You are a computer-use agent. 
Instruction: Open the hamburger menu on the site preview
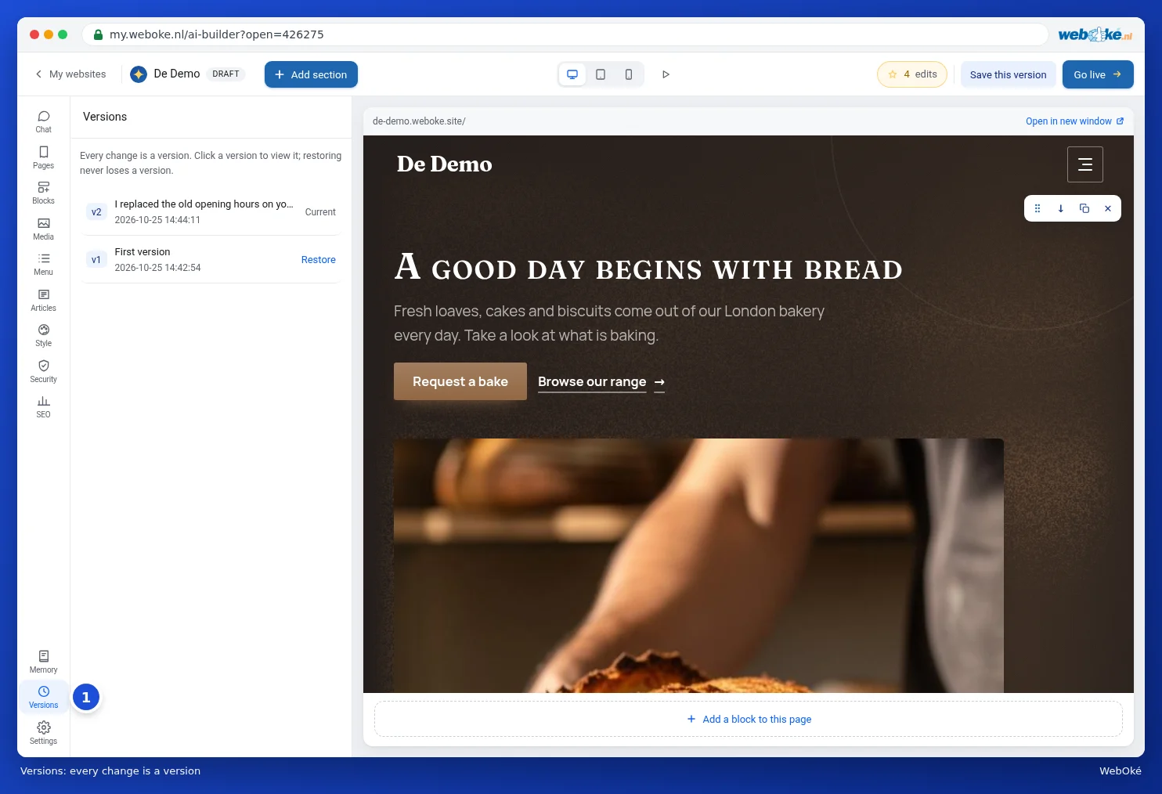pyautogui.click(x=1085, y=164)
